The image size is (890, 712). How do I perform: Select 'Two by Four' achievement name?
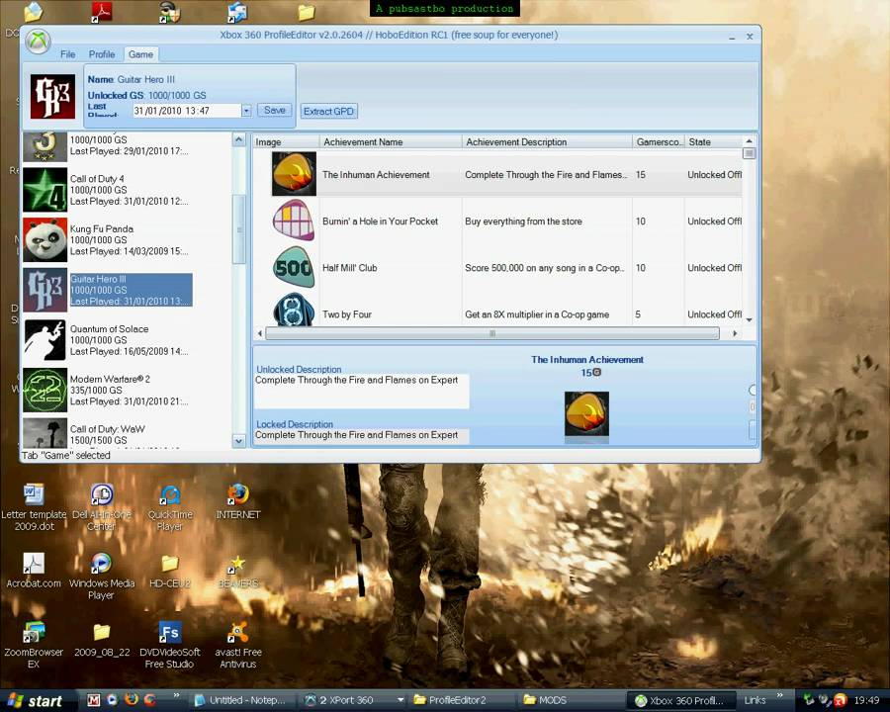[x=347, y=314]
